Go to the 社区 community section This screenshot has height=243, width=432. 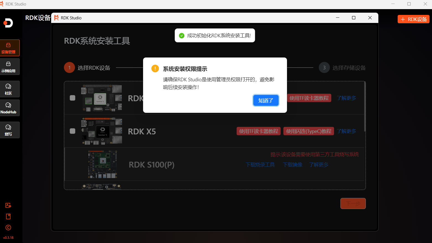[9, 89]
